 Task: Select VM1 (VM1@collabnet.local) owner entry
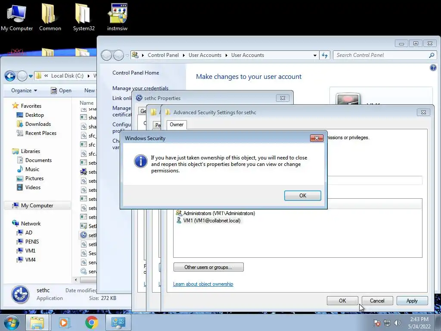pos(208,221)
